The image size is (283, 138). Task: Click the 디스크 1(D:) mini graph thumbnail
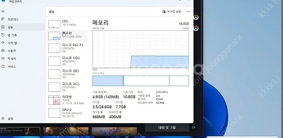coord(54,61)
